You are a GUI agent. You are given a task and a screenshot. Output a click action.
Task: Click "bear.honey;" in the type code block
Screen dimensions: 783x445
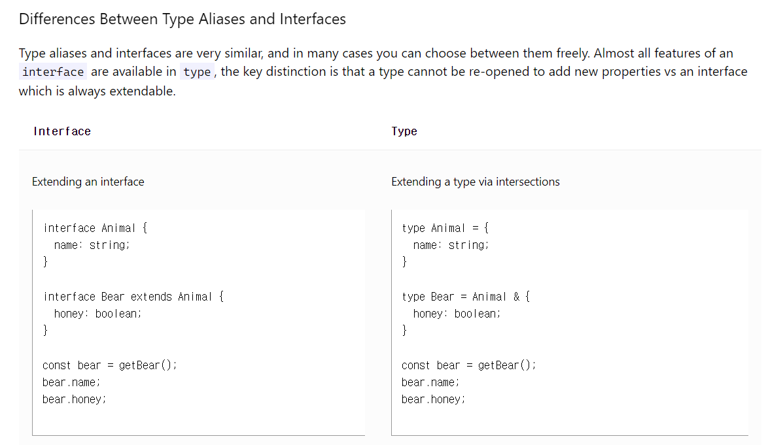[x=433, y=399]
